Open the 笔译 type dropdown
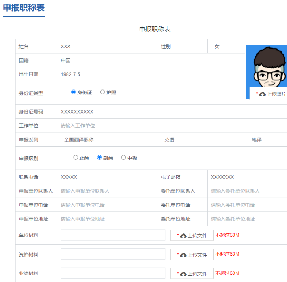Viewport: 287px width, 282px height. point(266,139)
